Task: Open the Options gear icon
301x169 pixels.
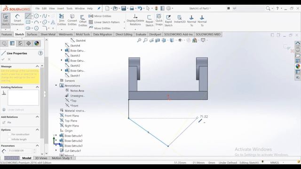Action: point(168,8)
